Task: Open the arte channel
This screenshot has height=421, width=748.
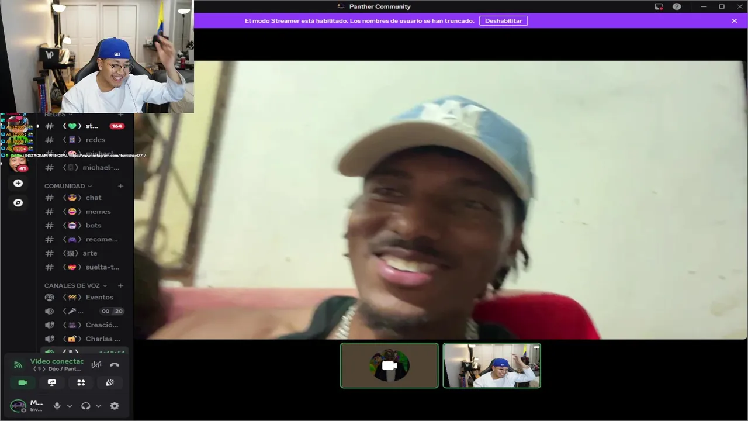Action: [85, 253]
